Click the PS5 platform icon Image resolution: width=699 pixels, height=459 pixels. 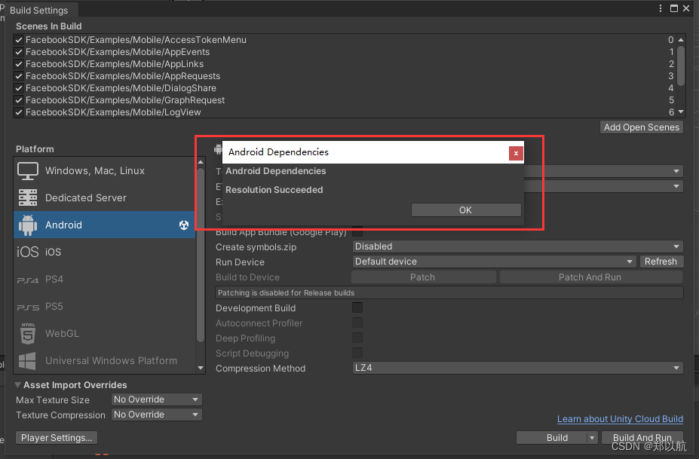(28, 307)
